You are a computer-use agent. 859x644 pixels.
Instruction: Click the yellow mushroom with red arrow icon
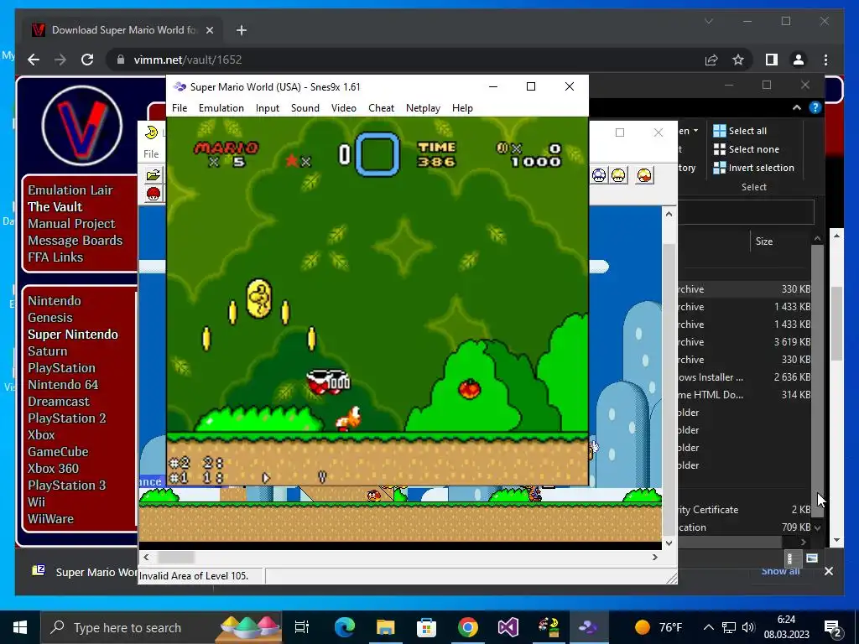click(x=645, y=176)
